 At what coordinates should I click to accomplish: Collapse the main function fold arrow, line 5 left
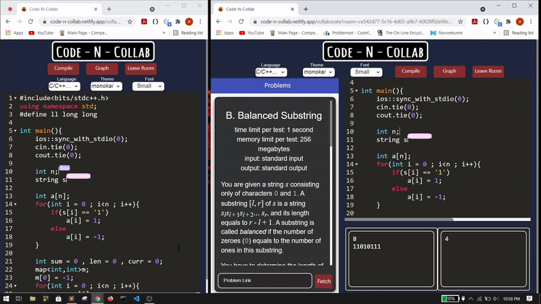15,131
